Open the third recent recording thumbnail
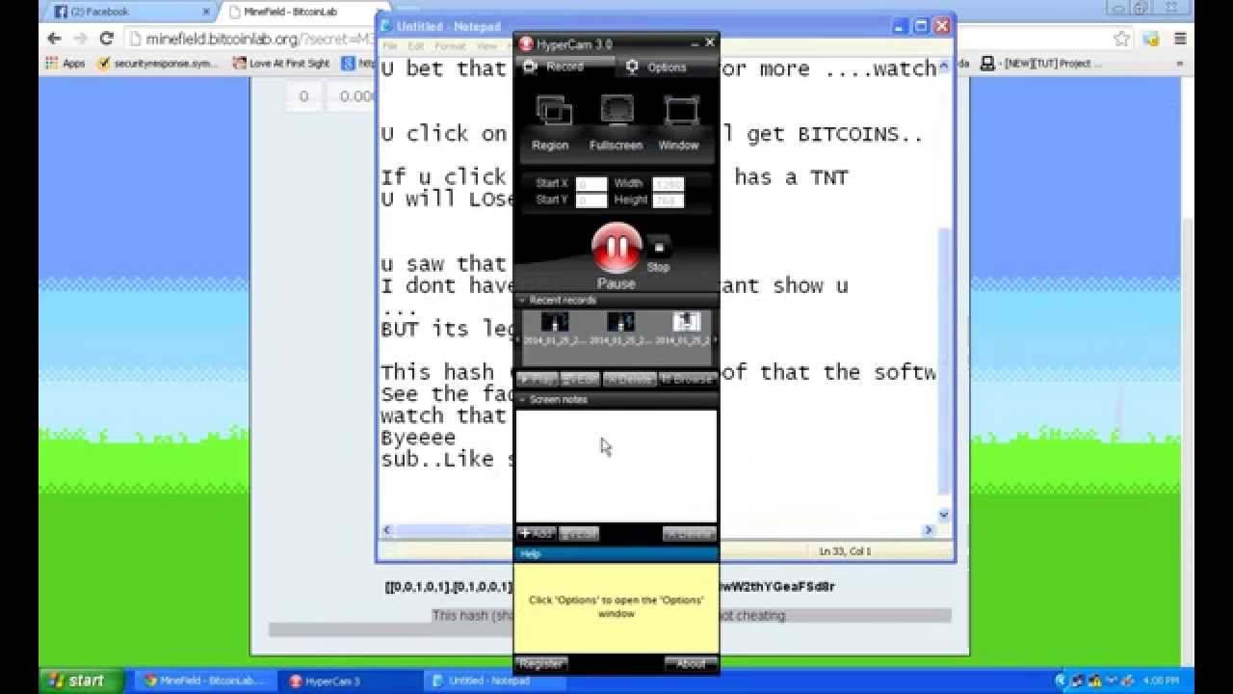This screenshot has height=694, width=1233. point(686,322)
